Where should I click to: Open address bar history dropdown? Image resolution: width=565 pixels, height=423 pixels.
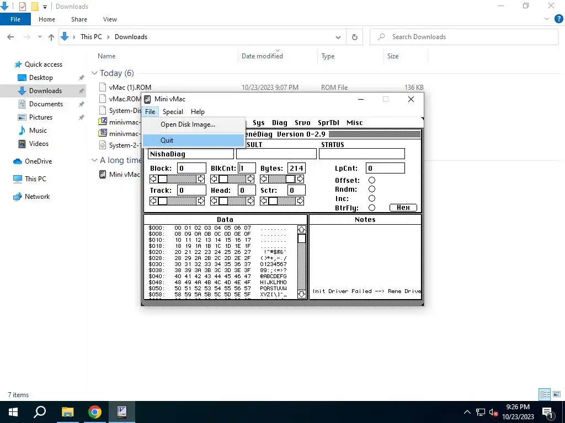pos(338,37)
